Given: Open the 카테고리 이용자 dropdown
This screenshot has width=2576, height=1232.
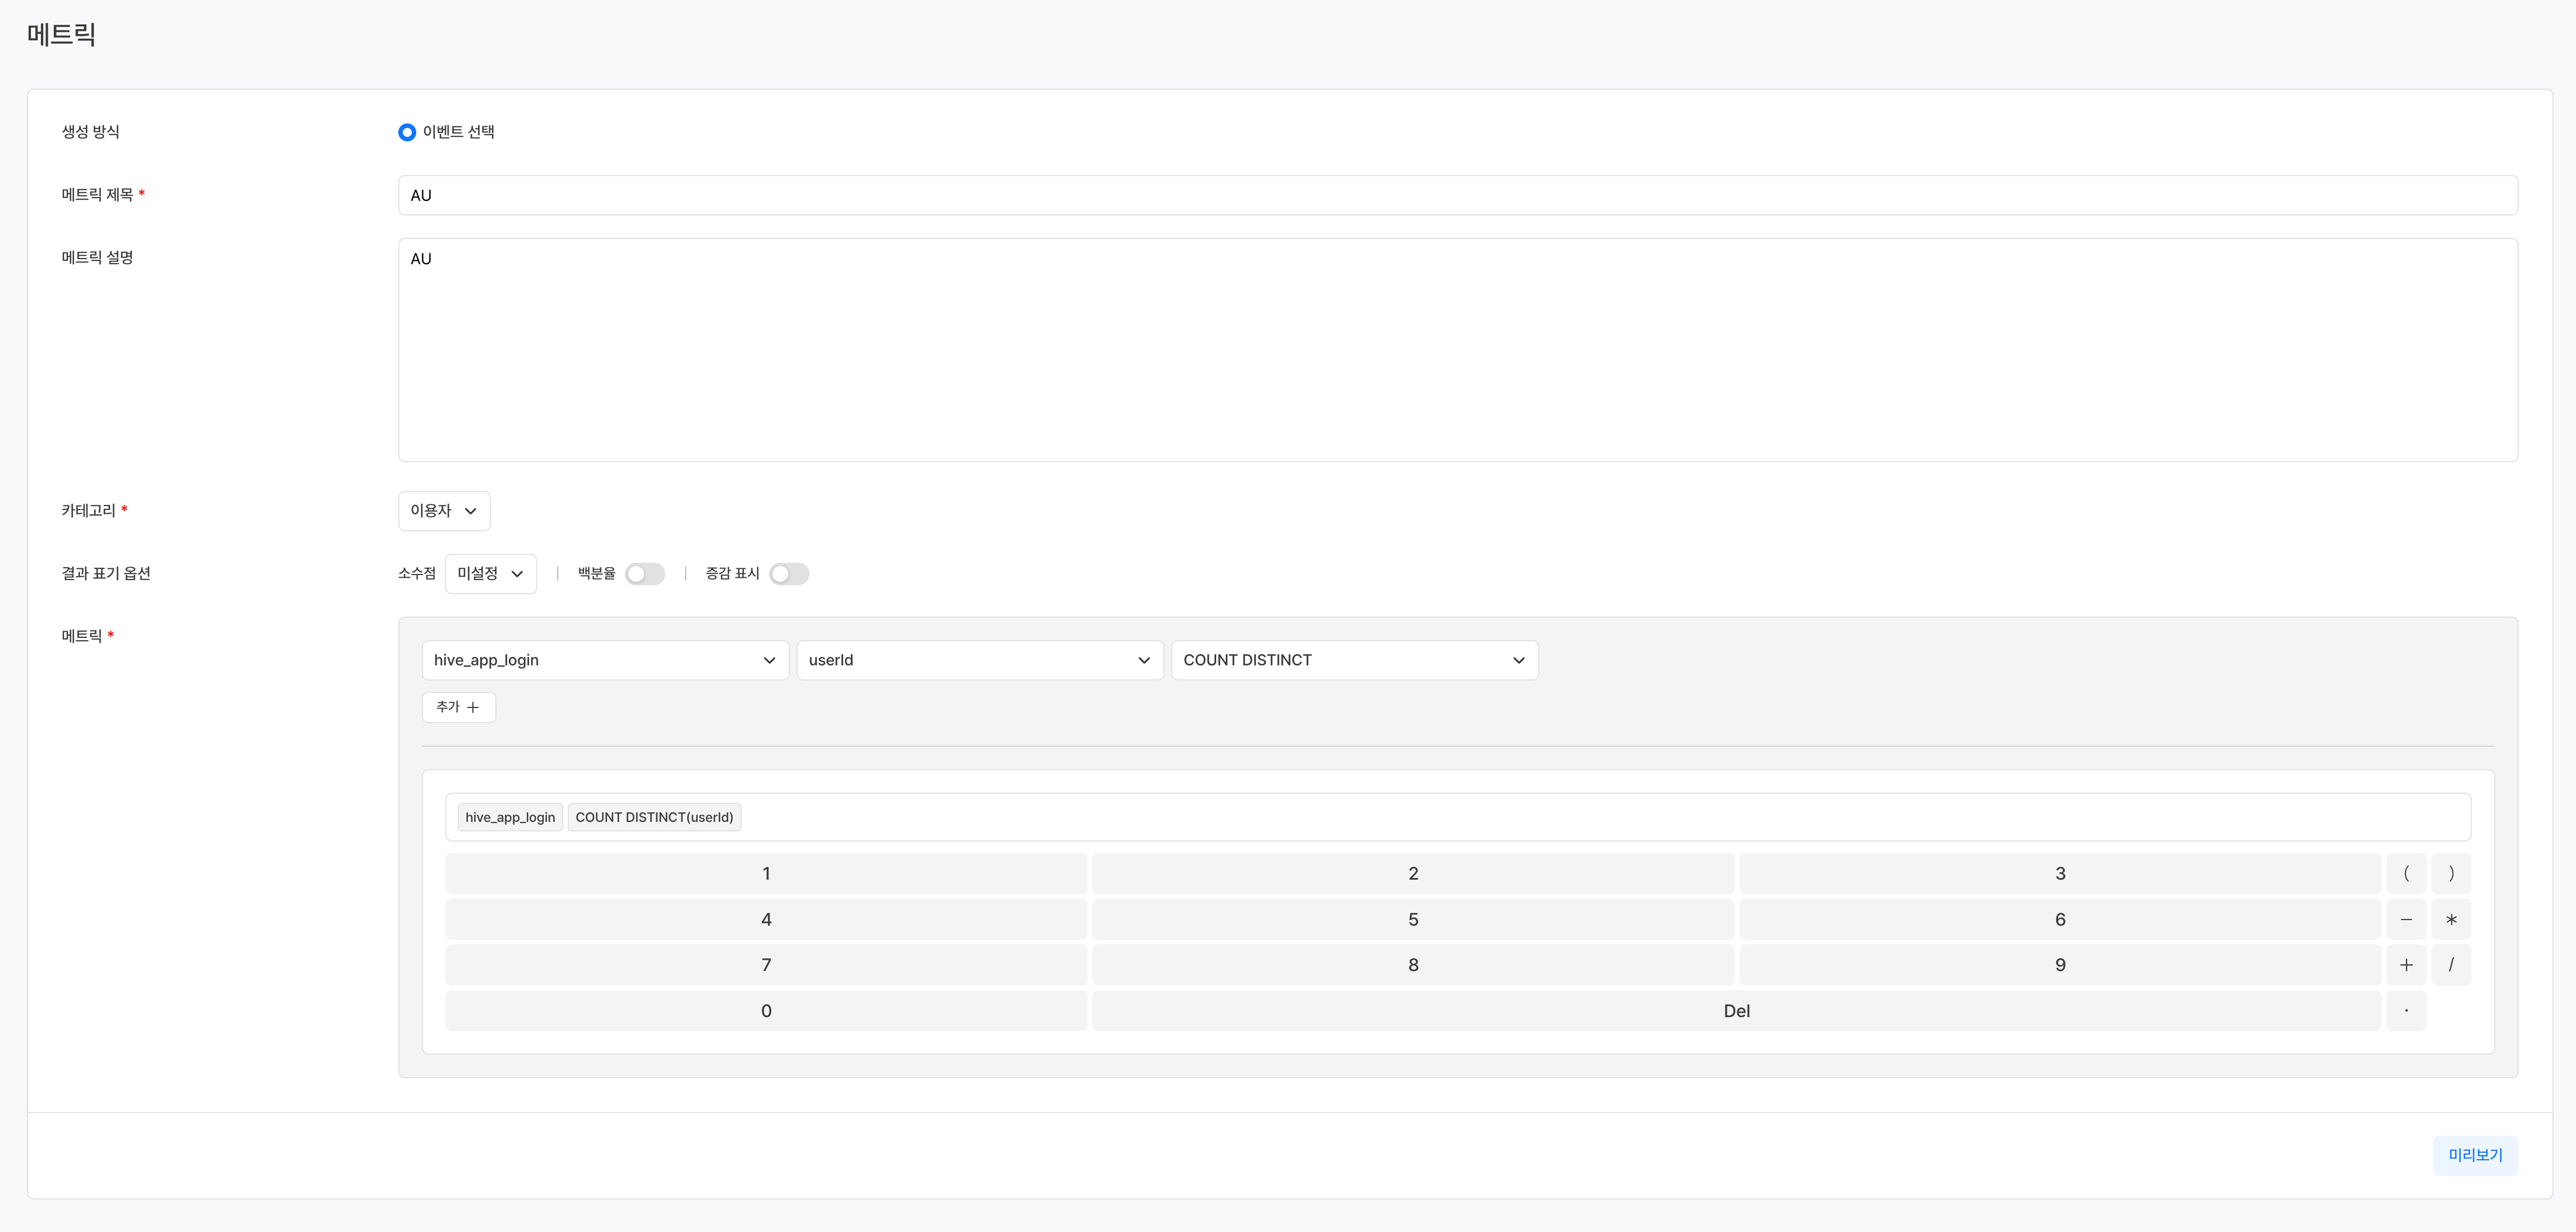Looking at the screenshot, I should [443, 511].
